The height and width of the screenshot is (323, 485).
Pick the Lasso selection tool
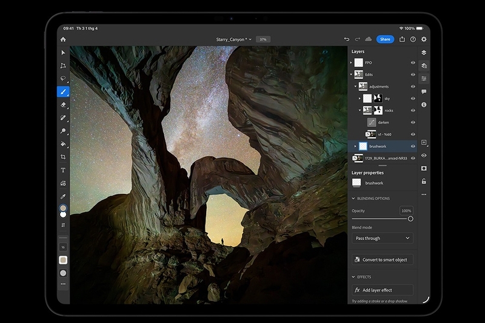(x=63, y=79)
